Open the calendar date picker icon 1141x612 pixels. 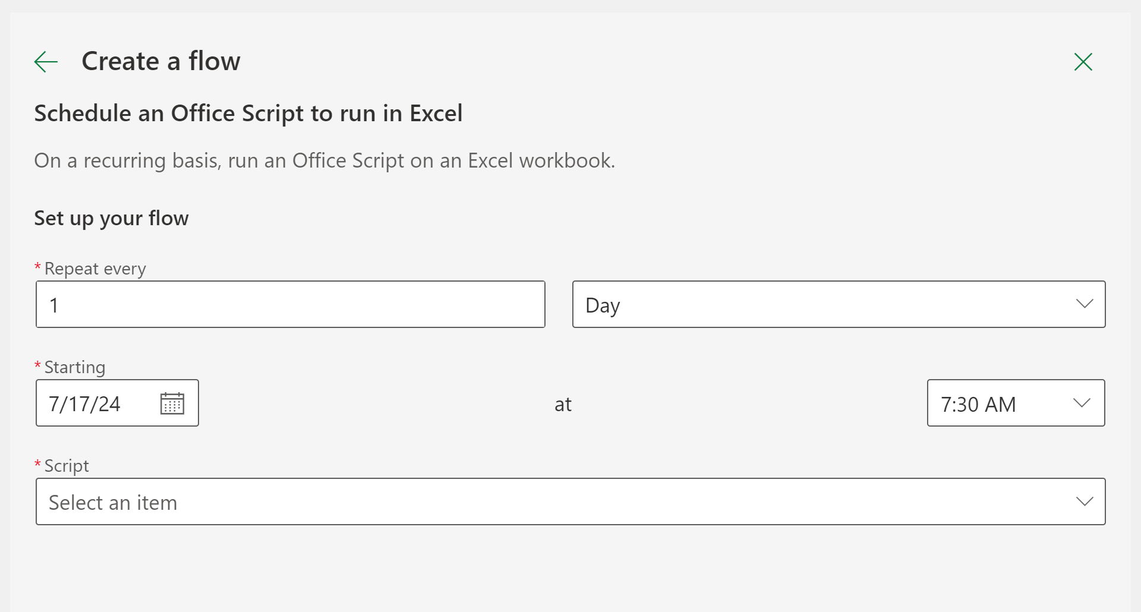pyautogui.click(x=172, y=403)
